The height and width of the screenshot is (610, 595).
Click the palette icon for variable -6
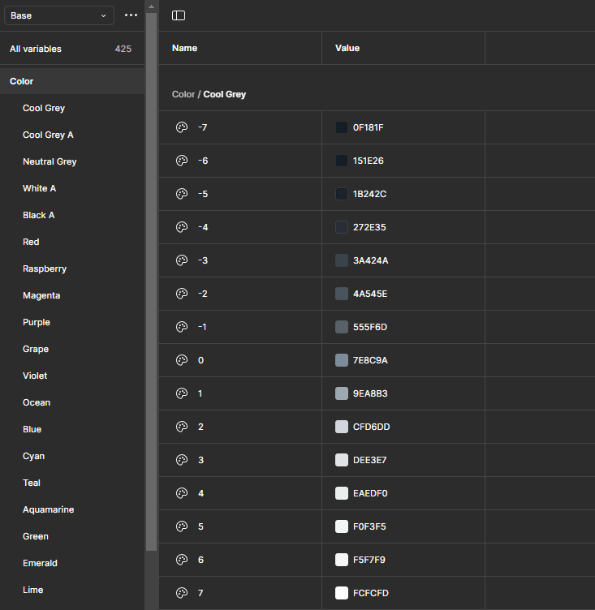(182, 161)
